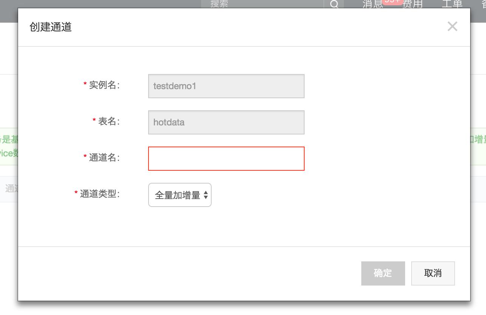The height and width of the screenshot is (315, 486).
Task: Click the 取消 cancel button
Action: (433, 273)
